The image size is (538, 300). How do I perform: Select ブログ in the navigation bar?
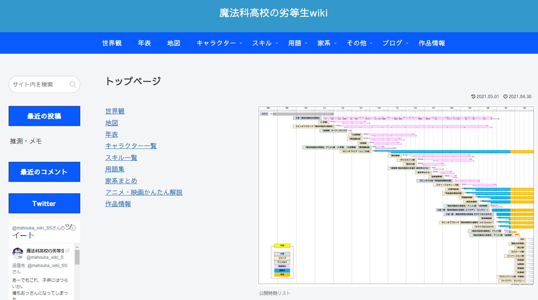[392, 43]
